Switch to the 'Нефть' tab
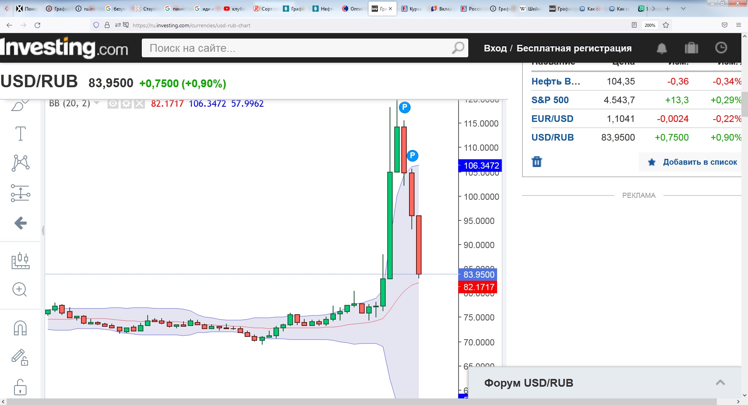748x405 pixels. tap(323, 9)
